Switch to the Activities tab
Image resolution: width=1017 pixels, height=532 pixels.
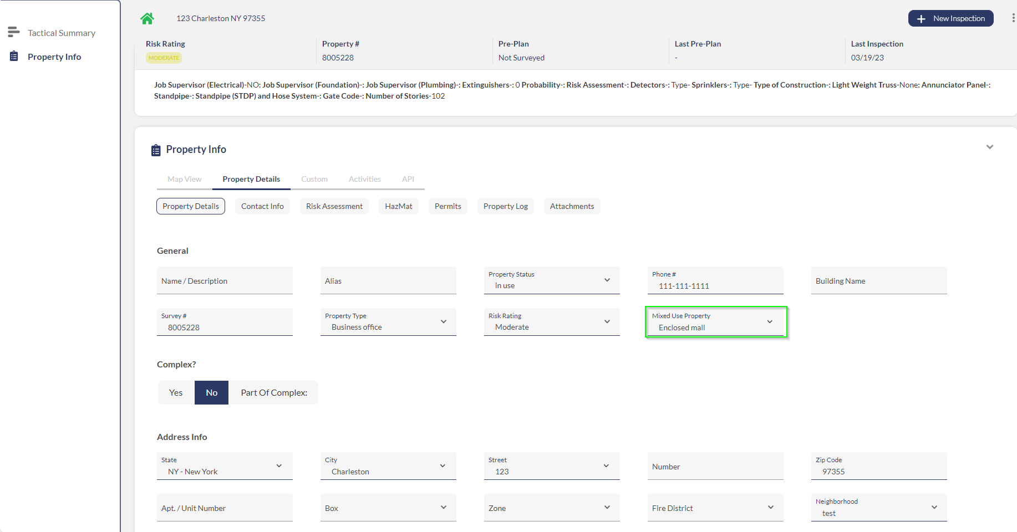tap(364, 179)
